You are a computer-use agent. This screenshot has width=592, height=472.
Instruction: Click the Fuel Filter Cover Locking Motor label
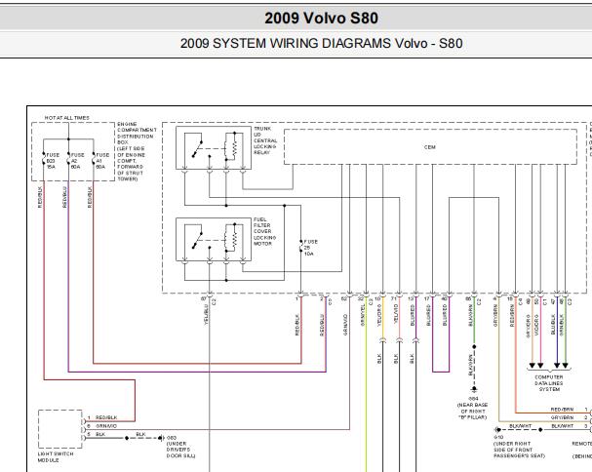pyautogui.click(x=264, y=231)
